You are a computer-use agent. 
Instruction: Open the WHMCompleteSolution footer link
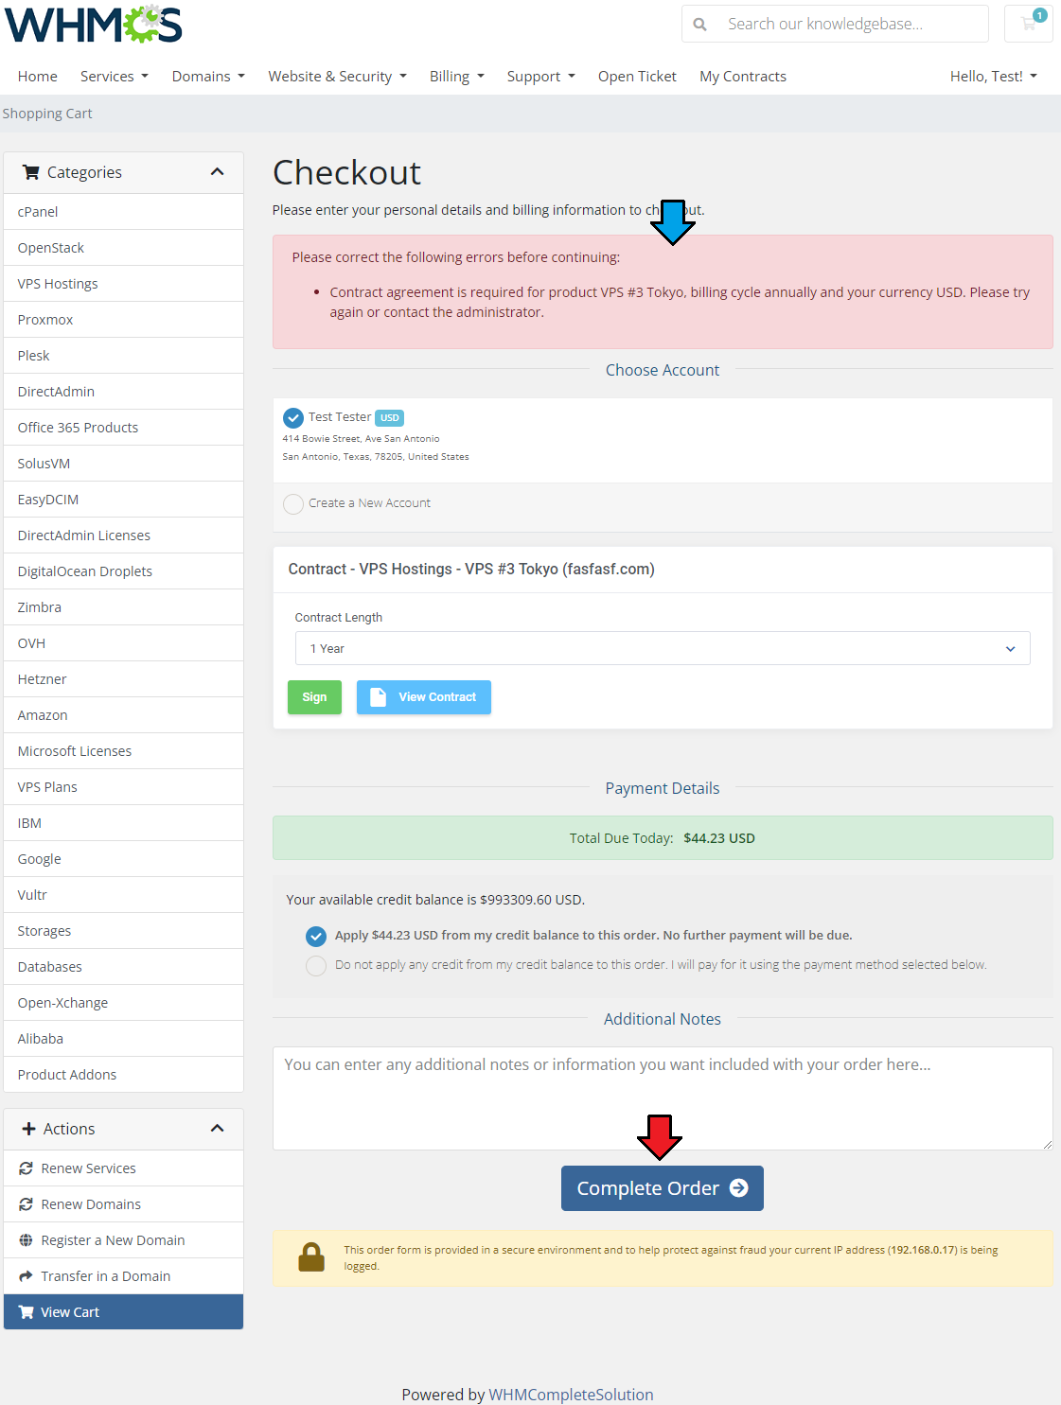coord(571,1395)
